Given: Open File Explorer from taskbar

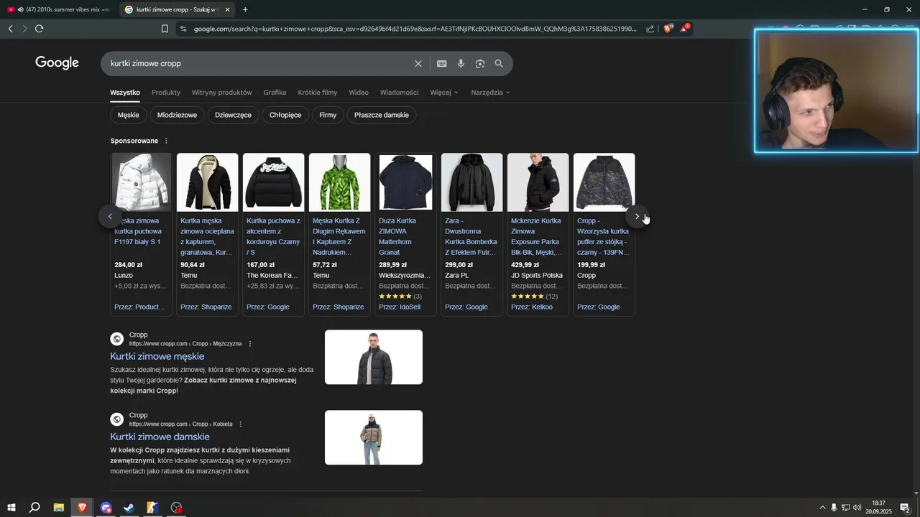Looking at the screenshot, I should (x=59, y=508).
